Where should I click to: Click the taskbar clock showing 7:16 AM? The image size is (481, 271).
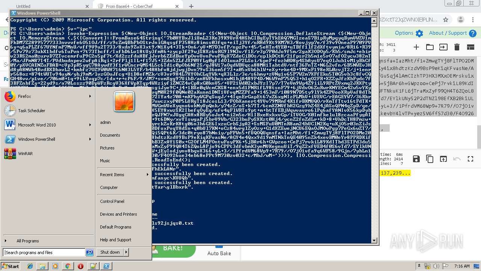click(x=462, y=266)
